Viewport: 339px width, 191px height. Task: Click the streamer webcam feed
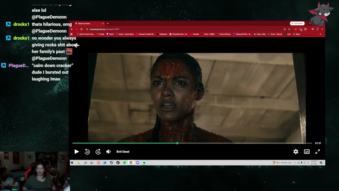[35, 171]
